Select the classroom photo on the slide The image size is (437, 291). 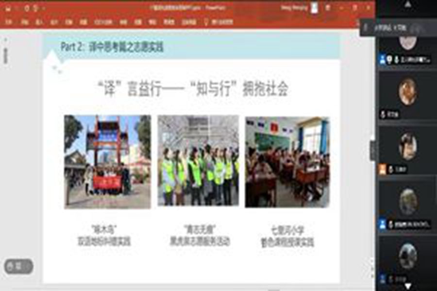(287, 162)
